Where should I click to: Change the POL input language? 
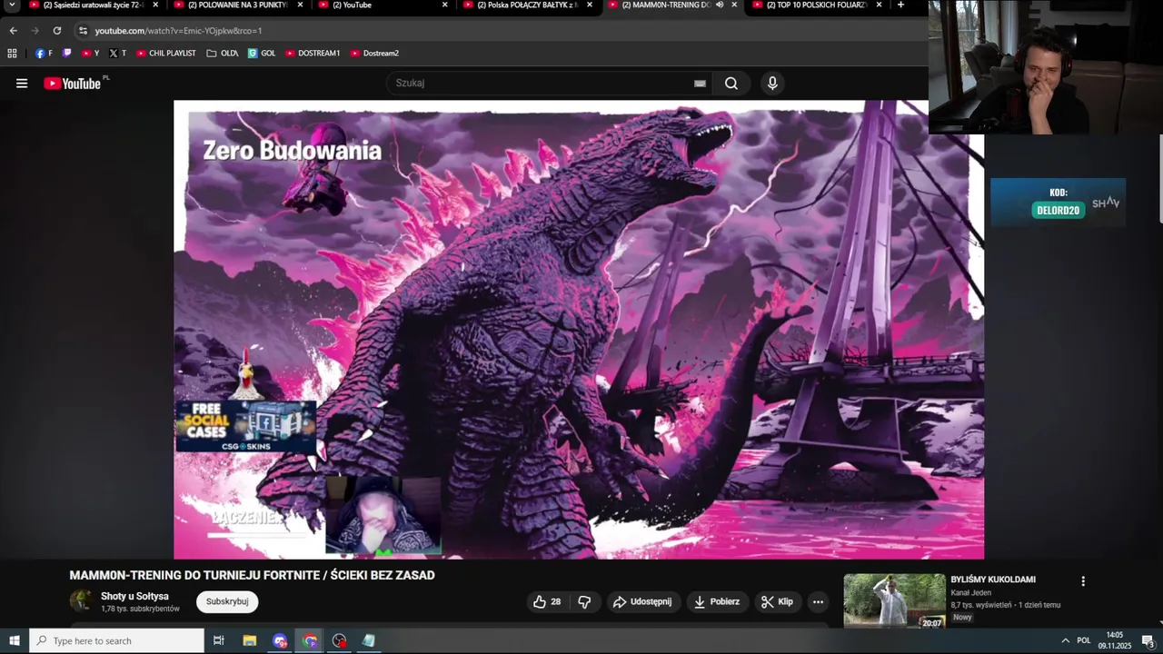pyautogui.click(x=1083, y=640)
